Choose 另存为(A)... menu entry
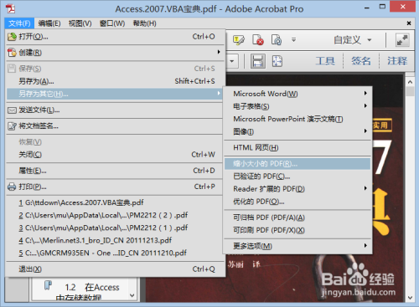The height and width of the screenshot is (307, 419). [116, 81]
